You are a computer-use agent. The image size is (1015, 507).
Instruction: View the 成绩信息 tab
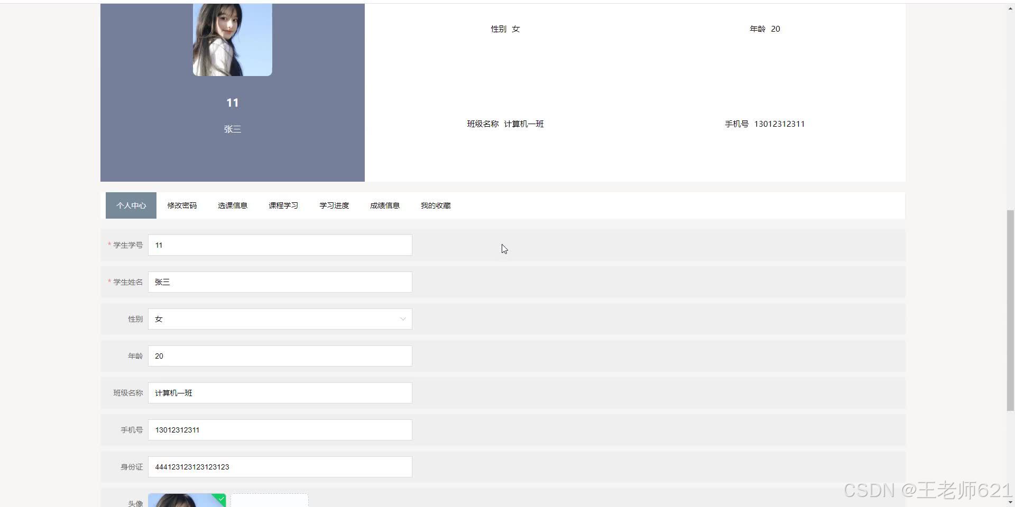tap(385, 205)
